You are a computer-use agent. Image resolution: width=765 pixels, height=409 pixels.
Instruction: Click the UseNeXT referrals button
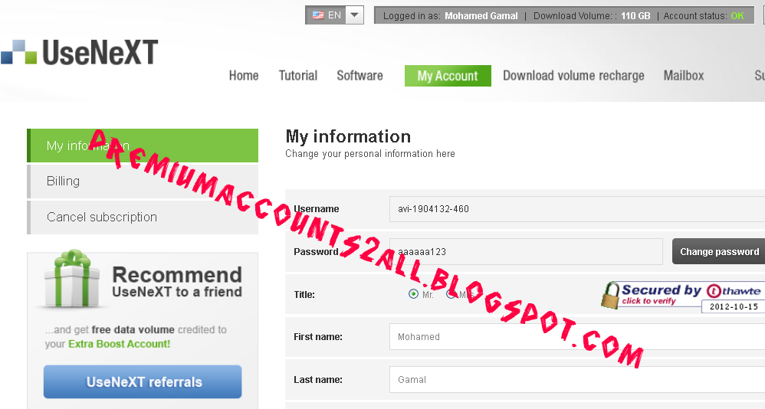(x=143, y=381)
